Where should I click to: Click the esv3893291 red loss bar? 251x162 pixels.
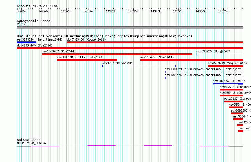(87, 60)
